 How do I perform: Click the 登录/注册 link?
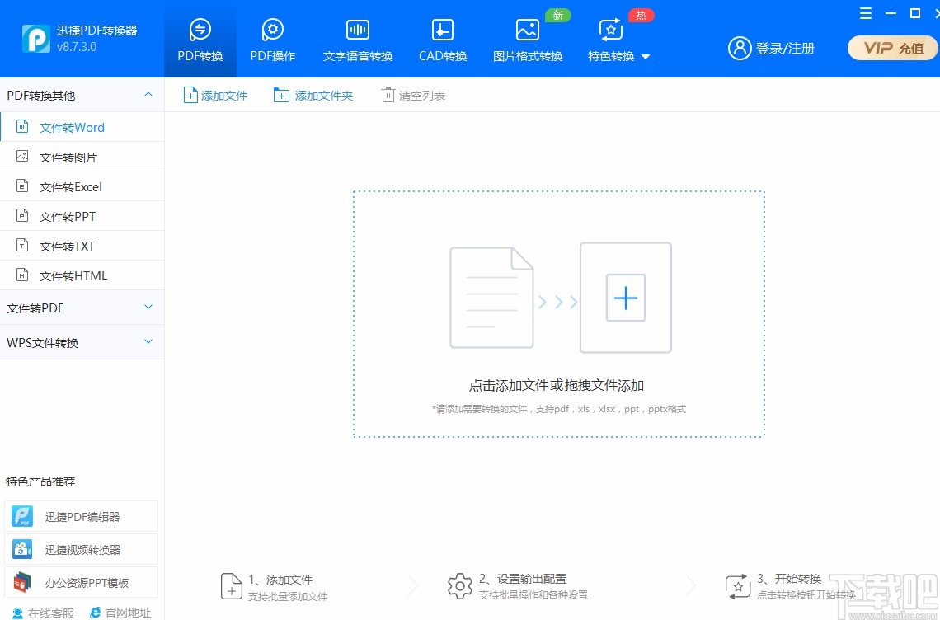tap(785, 48)
